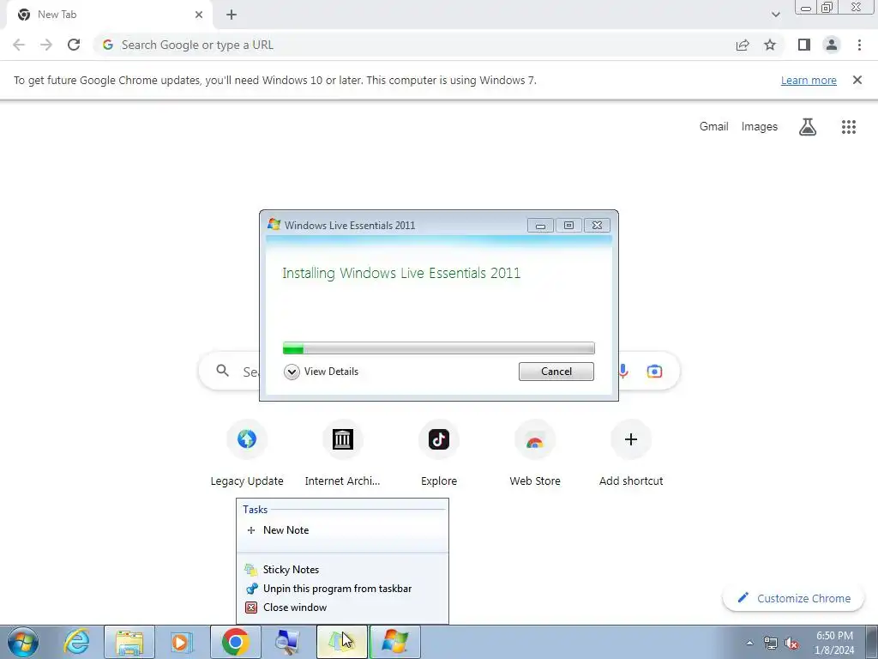Show hidden tray icons arrow
Viewport: 878px width, 659px height.
point(749,644)
